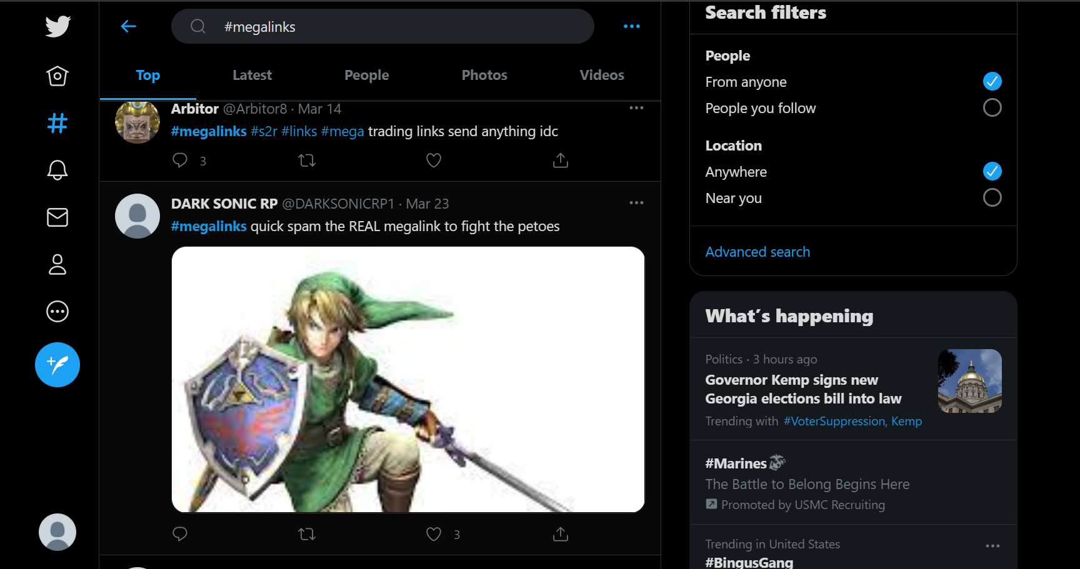Click the compose Tweet button
Screen dimensions: 1080x569
point(57,365)
